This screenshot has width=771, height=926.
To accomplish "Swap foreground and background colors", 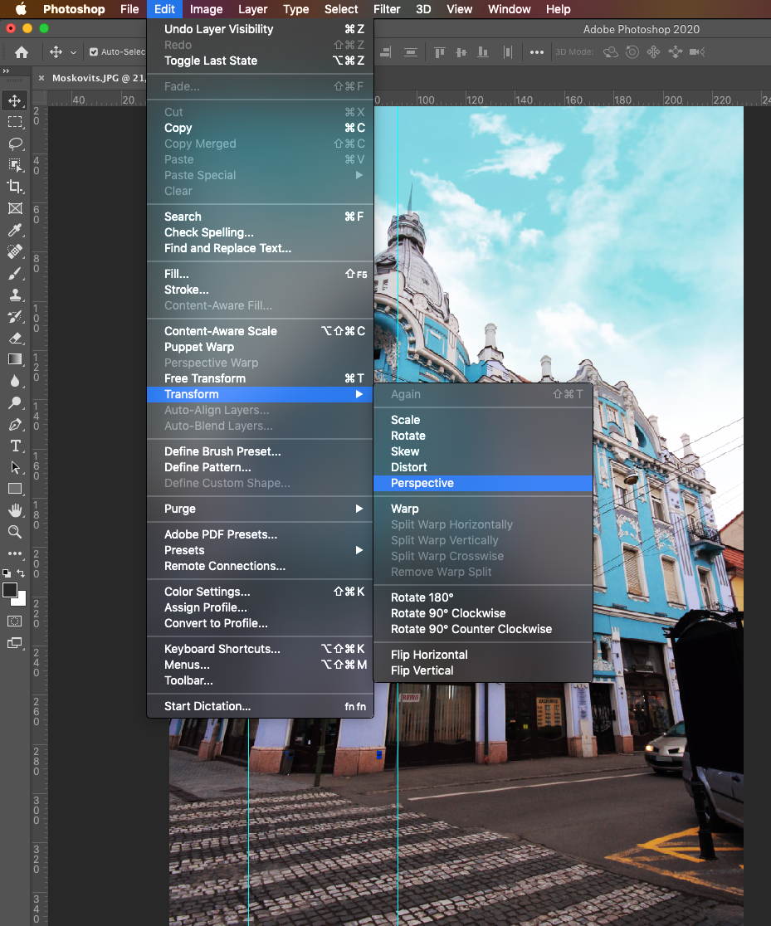I will click(x=22, y=573).
